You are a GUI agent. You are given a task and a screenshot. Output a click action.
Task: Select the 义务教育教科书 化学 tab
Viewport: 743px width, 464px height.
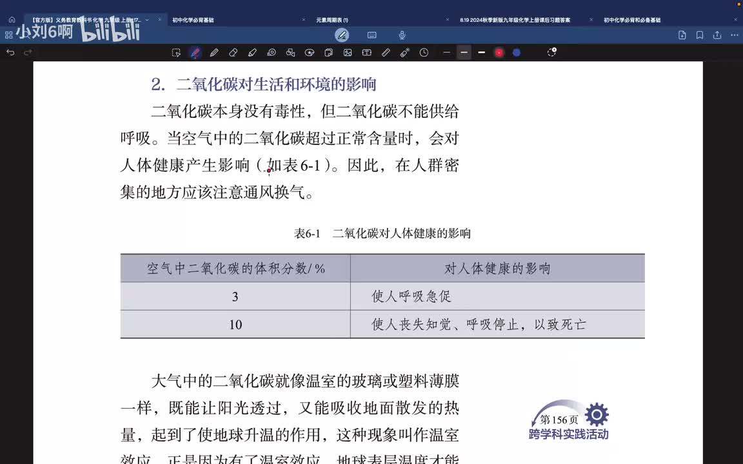86,20
